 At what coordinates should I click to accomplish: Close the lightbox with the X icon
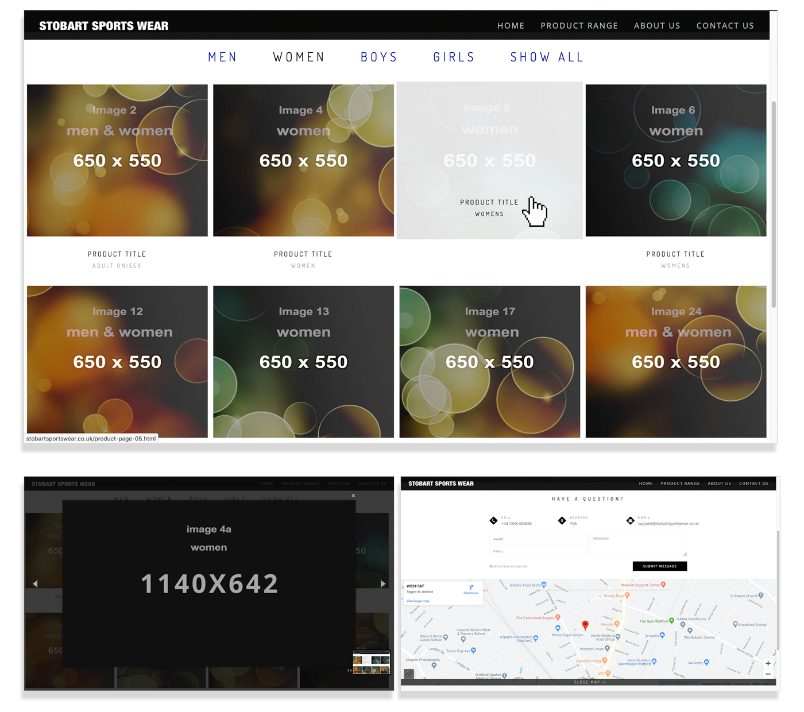tap(353, 496)
